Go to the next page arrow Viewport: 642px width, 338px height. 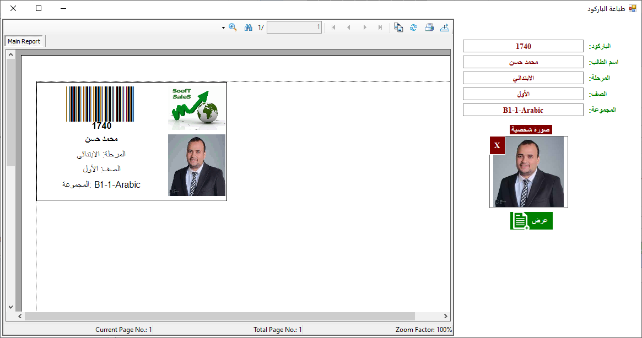[x=364, y=28]
